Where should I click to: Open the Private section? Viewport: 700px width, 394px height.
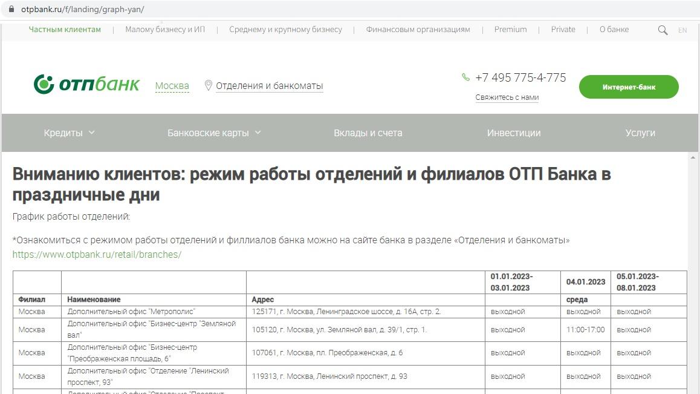pos(563,30)
